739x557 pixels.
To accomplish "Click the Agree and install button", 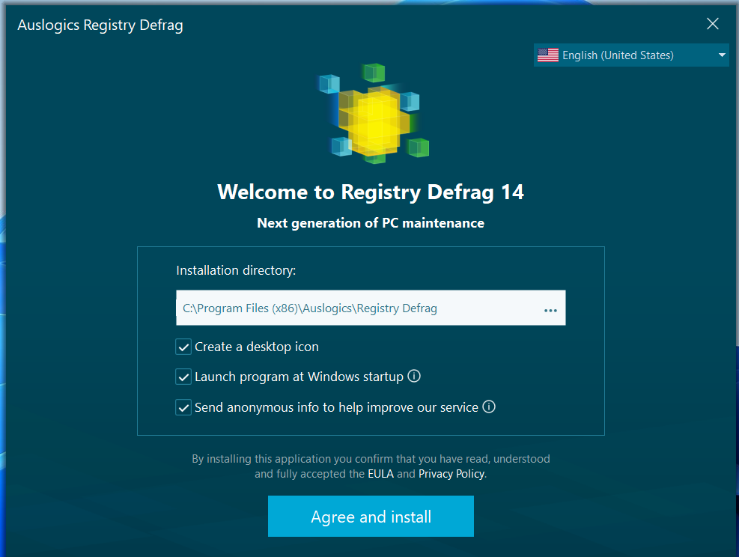I will coord(371,516).
